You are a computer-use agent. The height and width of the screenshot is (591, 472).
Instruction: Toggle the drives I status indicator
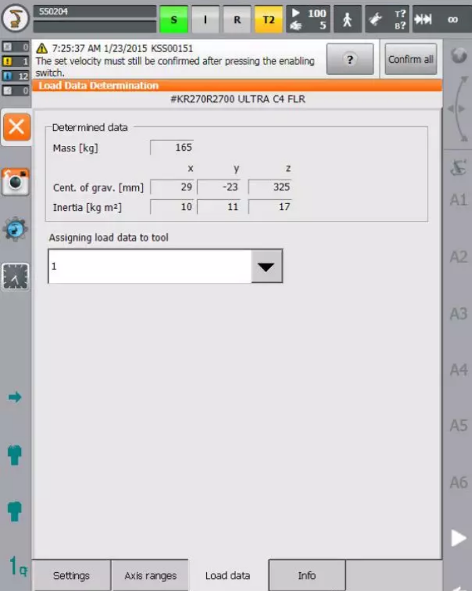[x=206, y=20]
